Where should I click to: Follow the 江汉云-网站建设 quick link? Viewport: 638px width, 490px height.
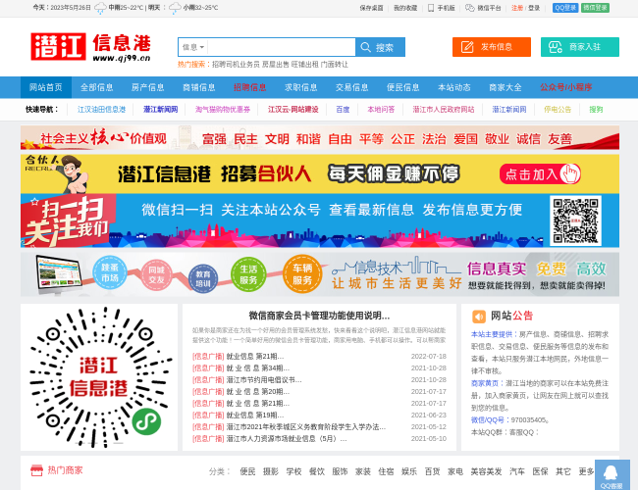point(292,110)
